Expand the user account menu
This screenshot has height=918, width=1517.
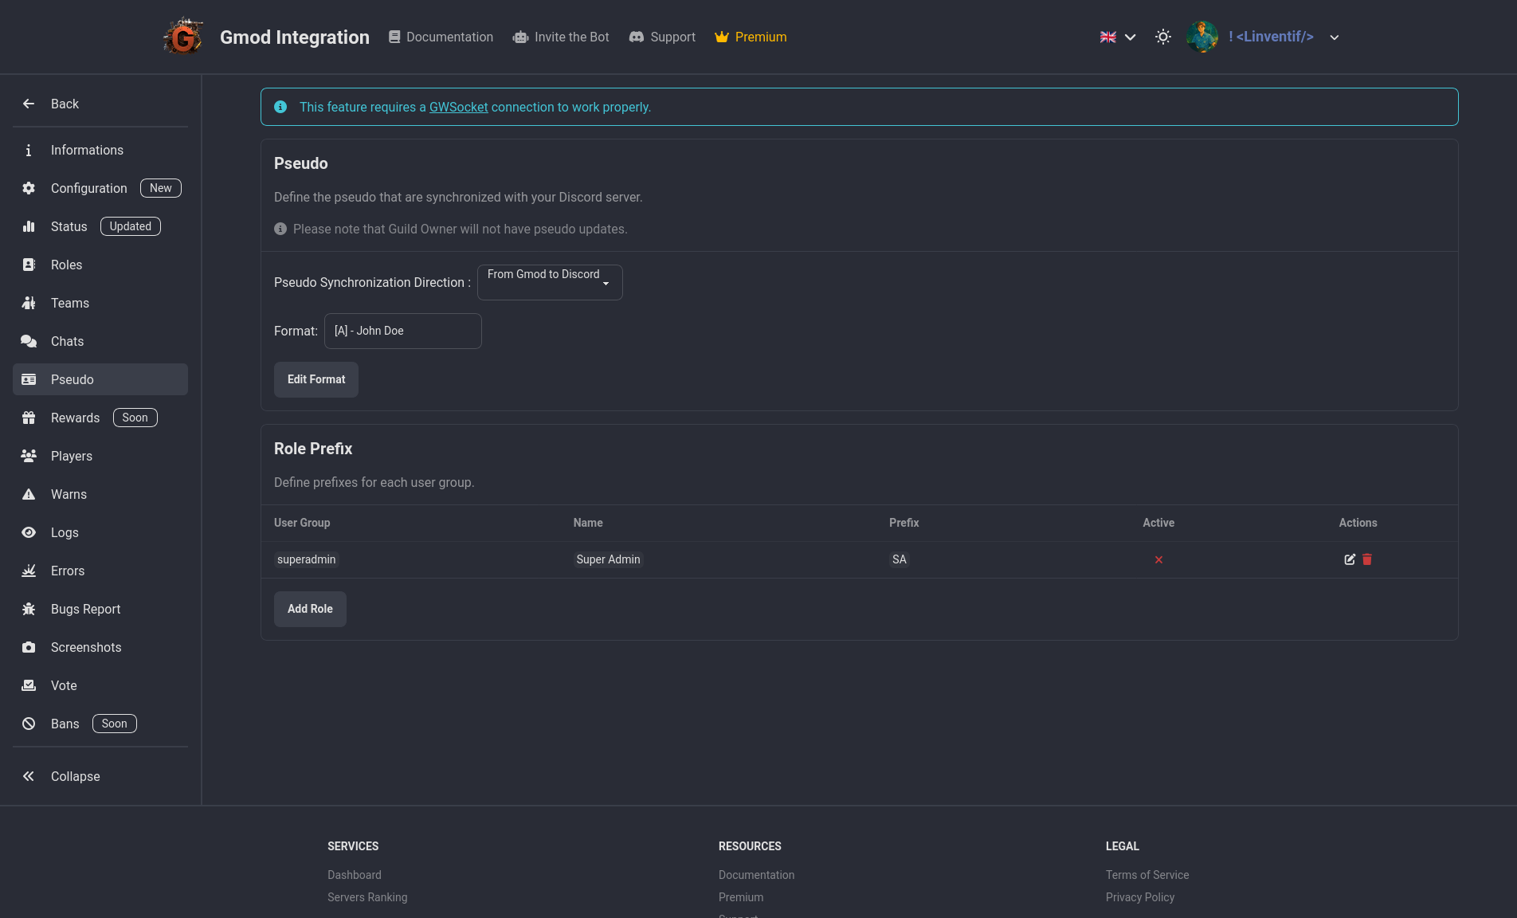pyautogui.click(x=1334, y=37)
